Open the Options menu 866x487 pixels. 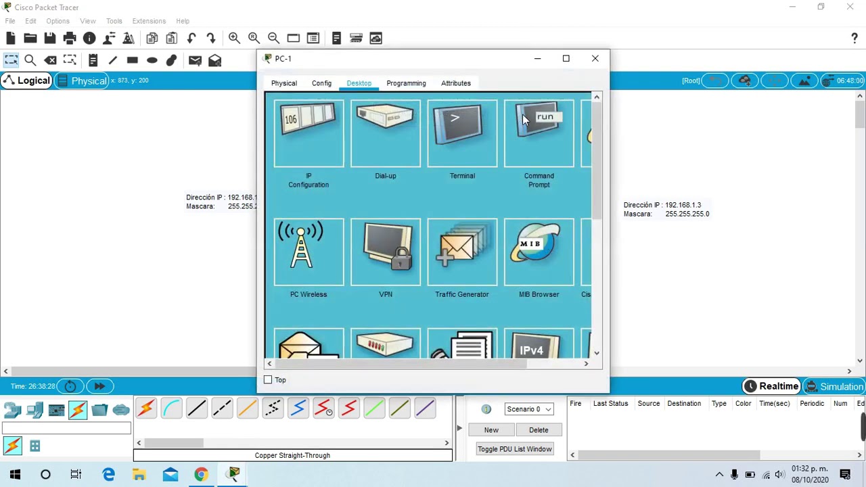(x=58, y=21)
